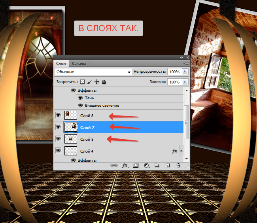Click the fx badge on Слой 4
The height and width of the screenshot is (223, 257).
pos(174,151)
